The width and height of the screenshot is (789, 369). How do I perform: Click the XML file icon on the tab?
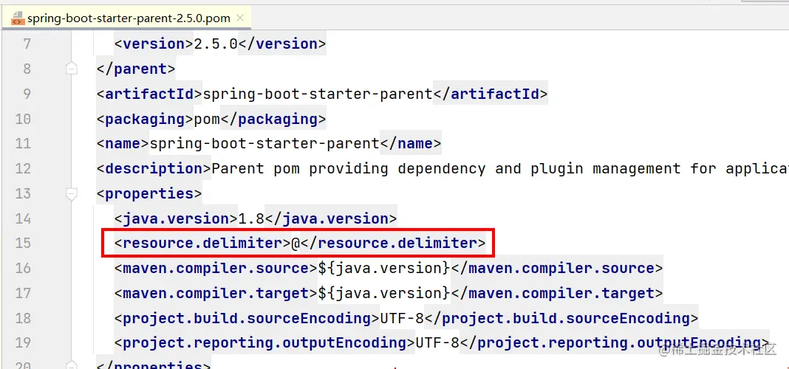pyautogui.click(x=17, y=18)
